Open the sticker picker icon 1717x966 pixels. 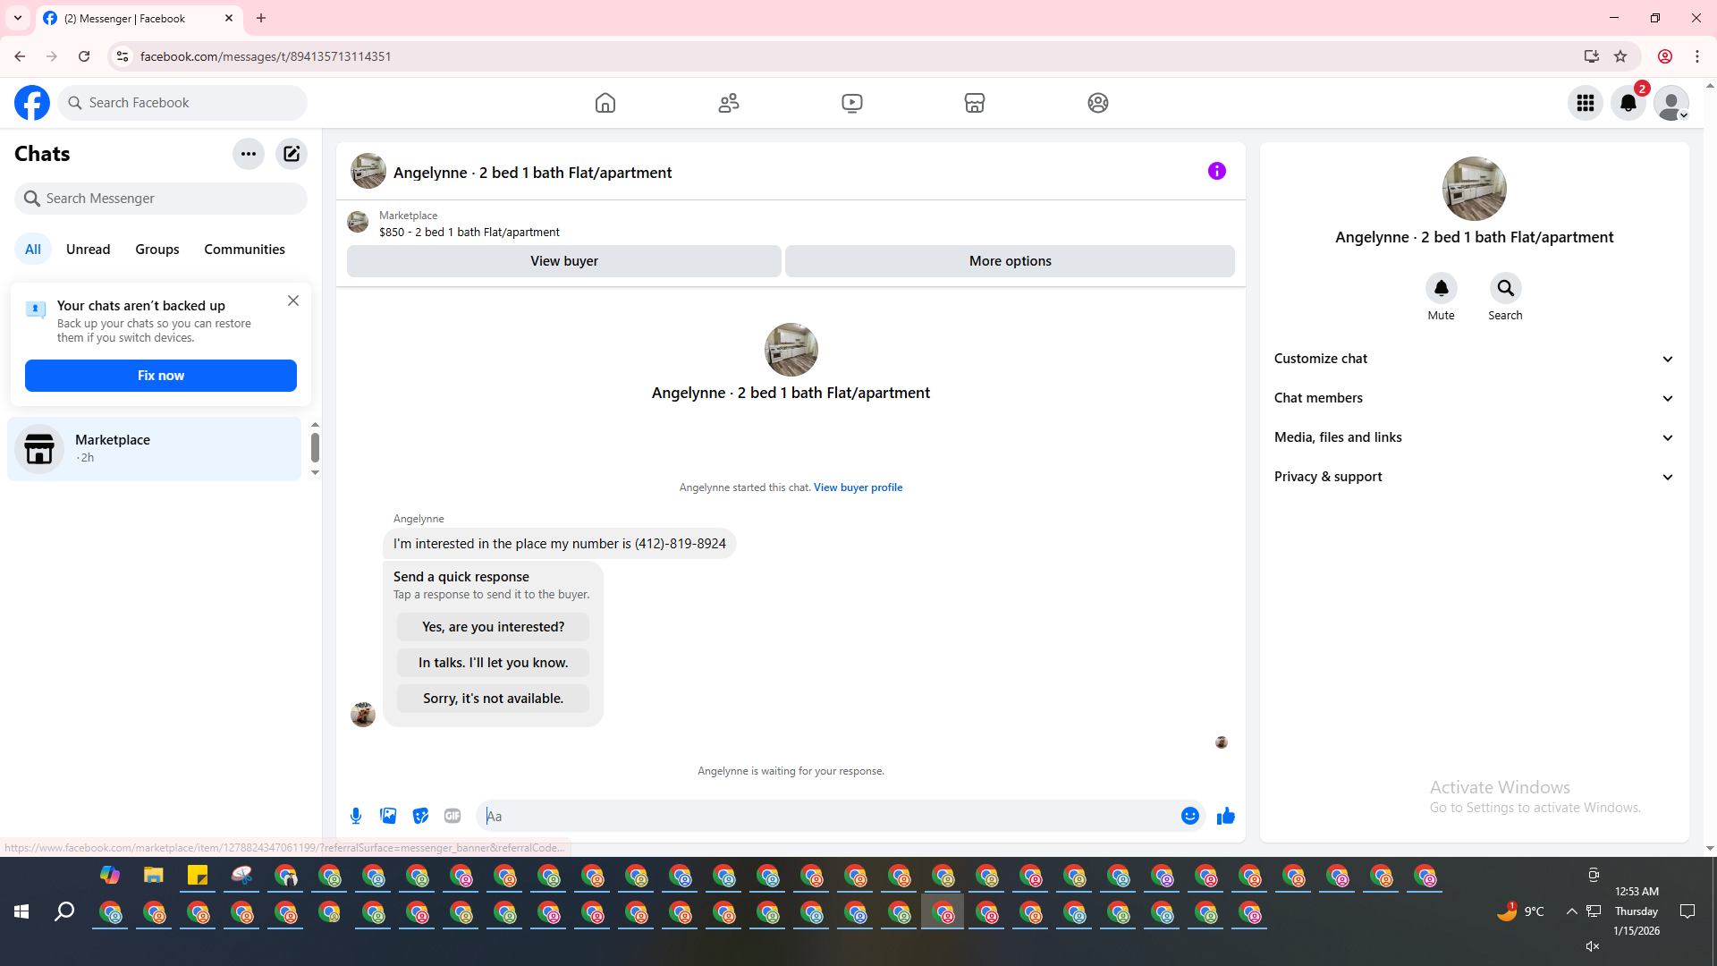pyautogui.click(x=420, y=816)
